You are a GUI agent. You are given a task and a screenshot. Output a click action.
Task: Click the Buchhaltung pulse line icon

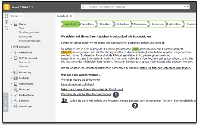[15, 95]
